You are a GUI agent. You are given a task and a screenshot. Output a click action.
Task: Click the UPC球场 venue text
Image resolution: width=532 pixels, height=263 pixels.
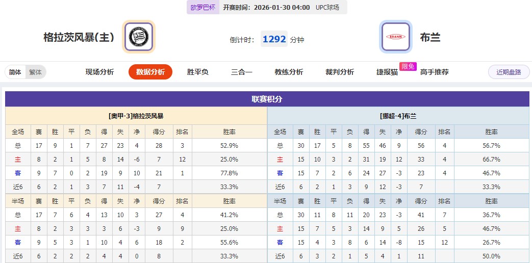[x=327, y=8]
